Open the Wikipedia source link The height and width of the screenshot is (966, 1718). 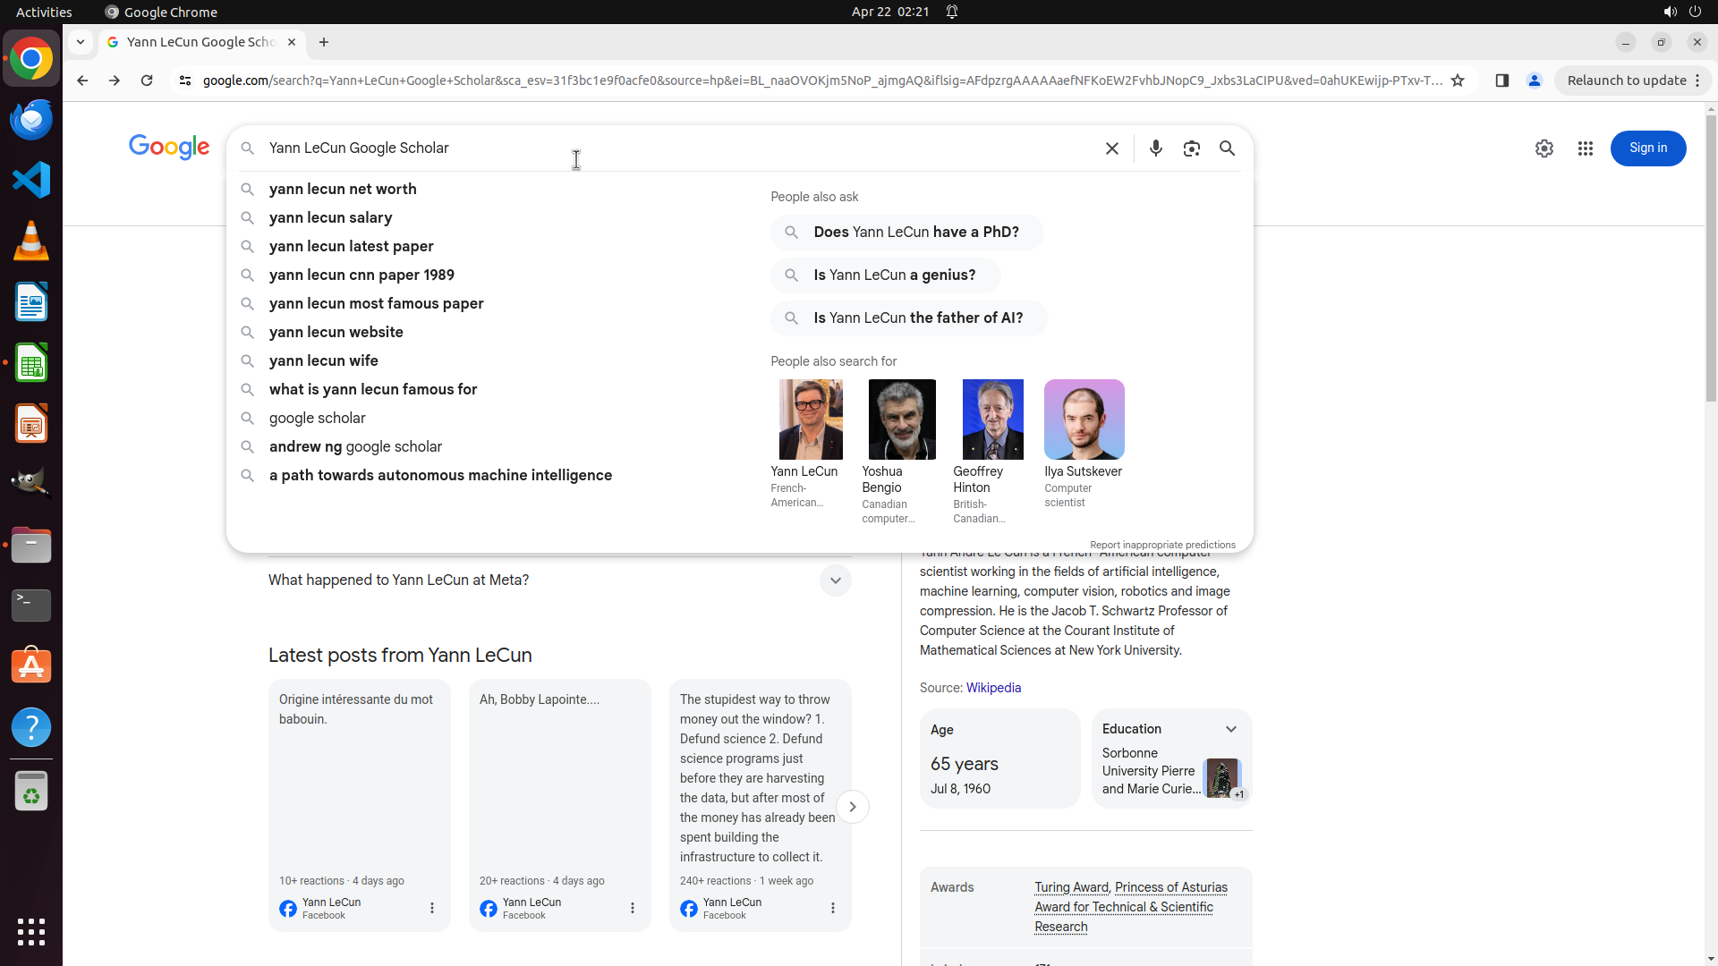(x=993, y=688)
